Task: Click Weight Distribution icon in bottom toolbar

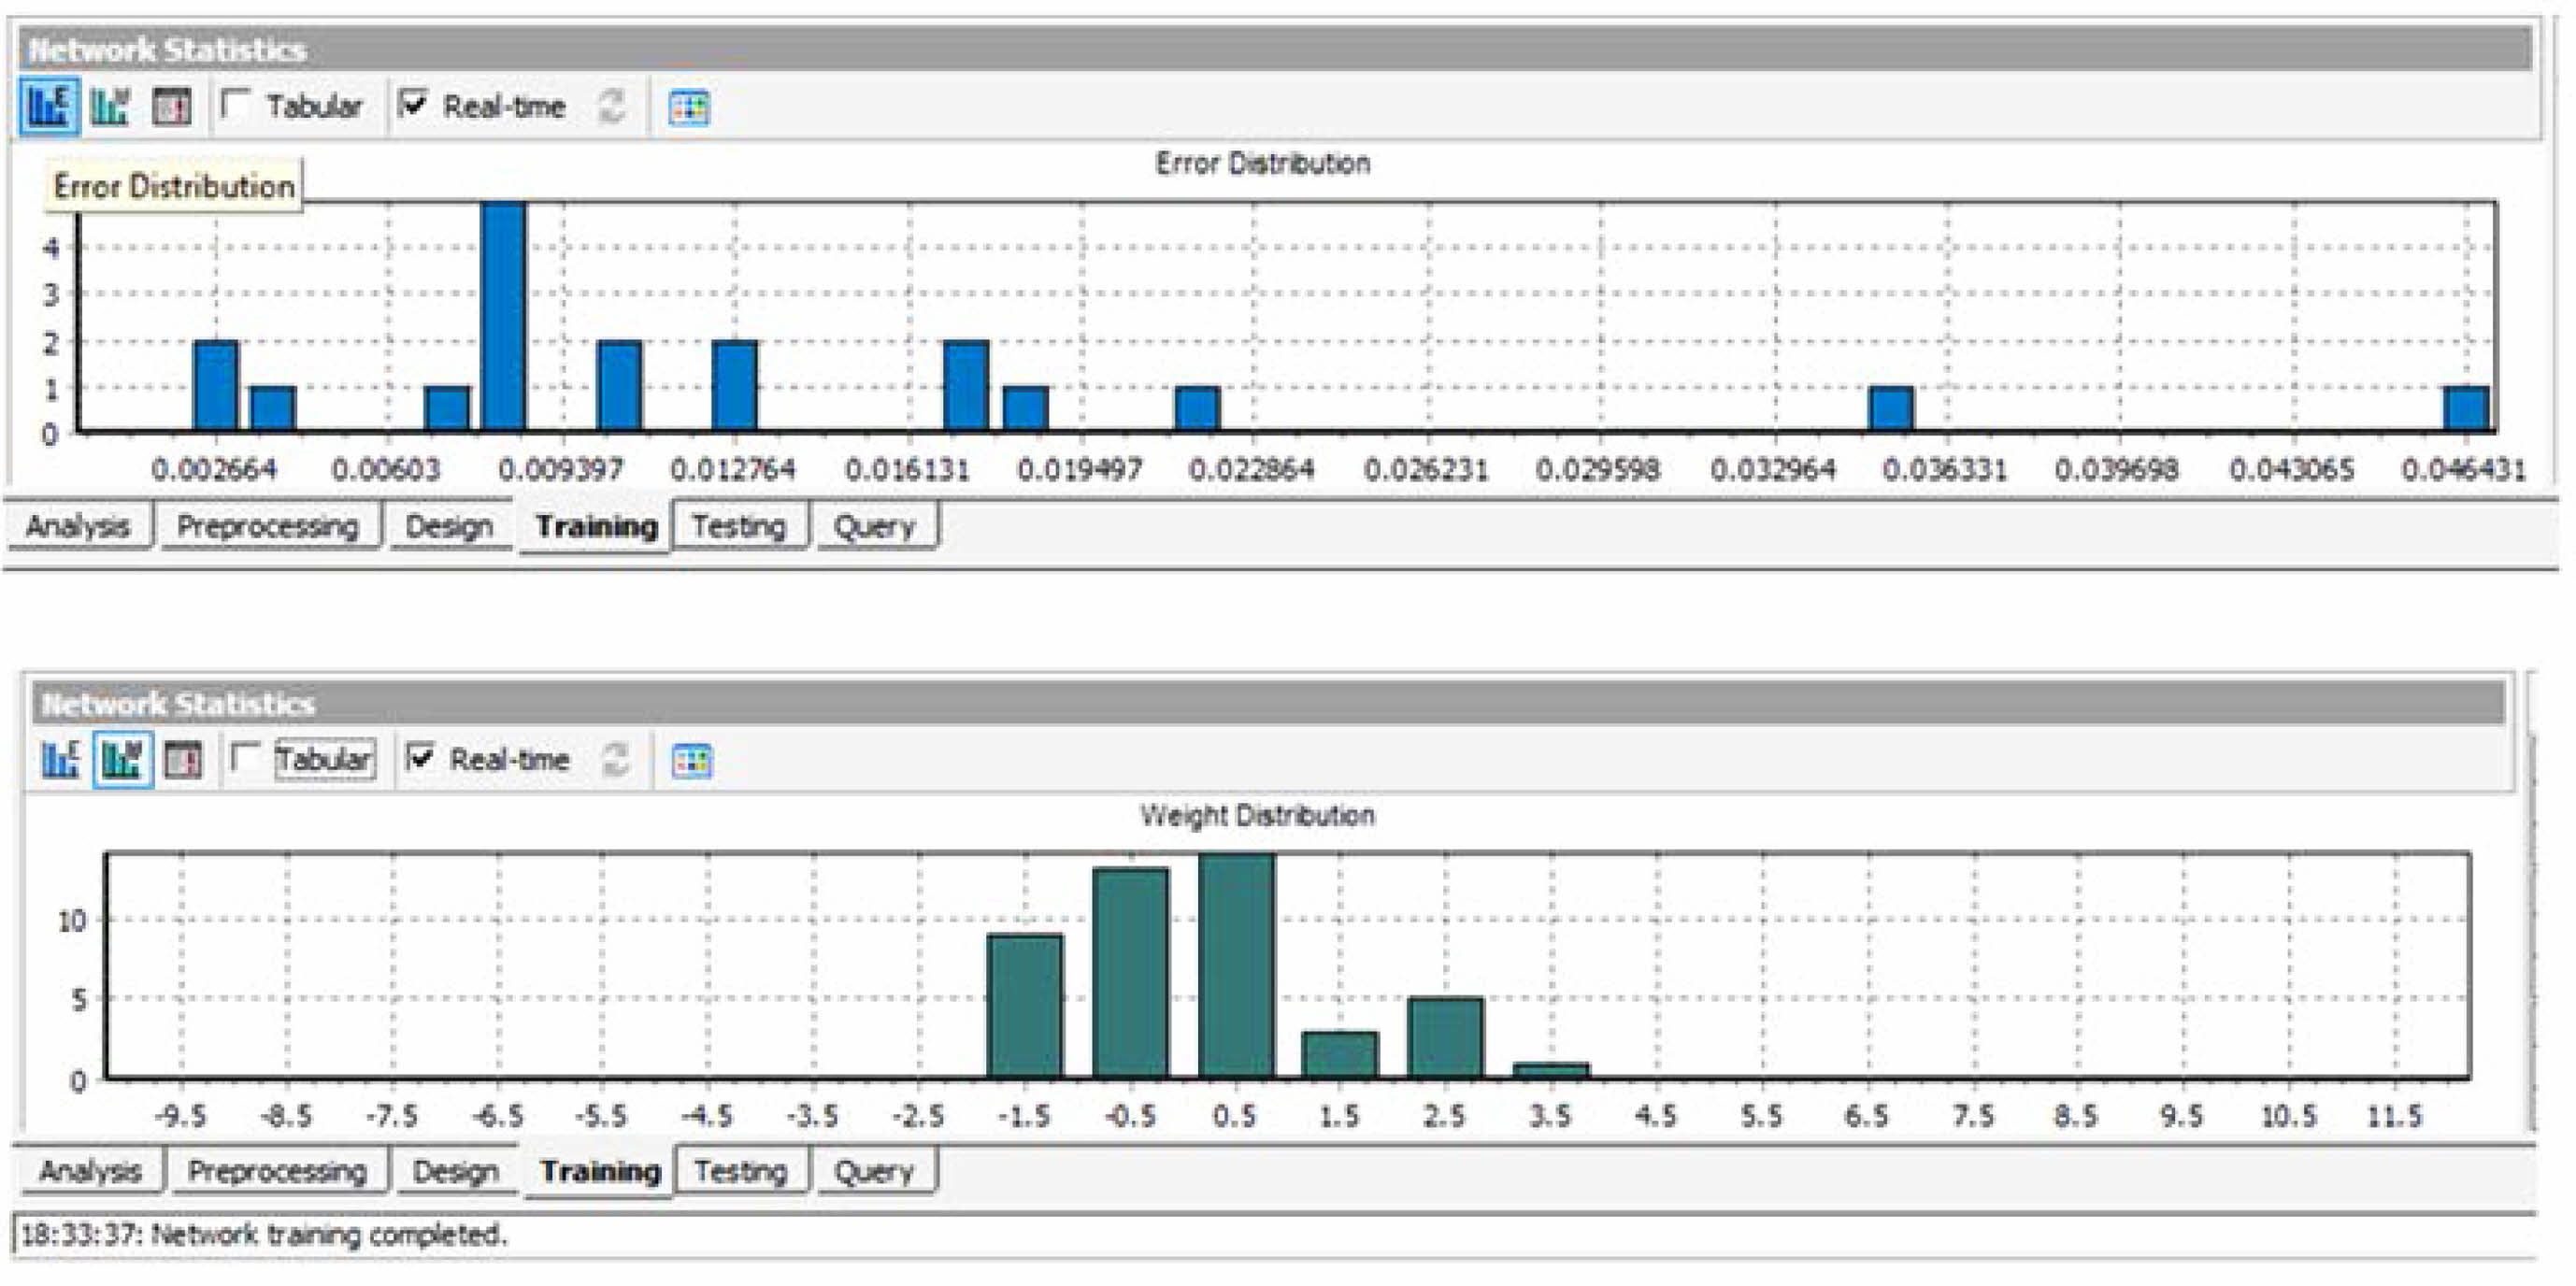Action: [122, 760]
